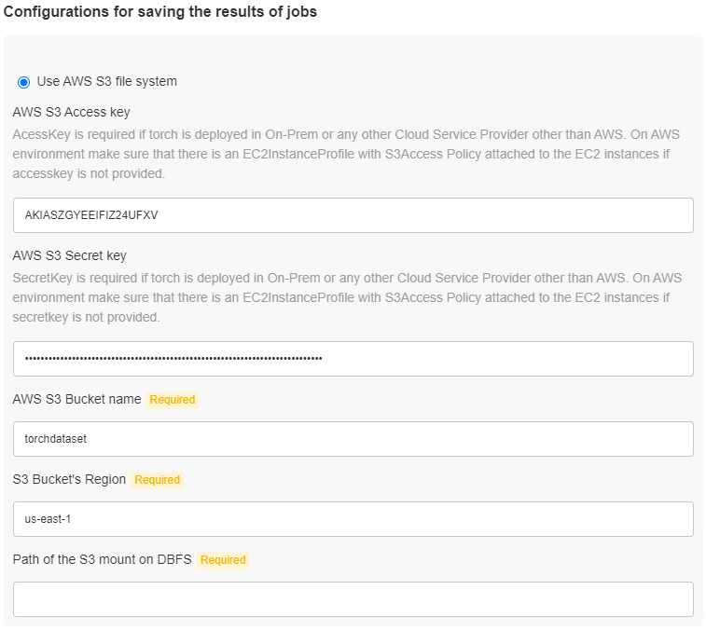Image resolution: width=706 pixels, height=631 pixels.
Task: Click the Required badge next to DBFS mount path
Action: [223, 560]
